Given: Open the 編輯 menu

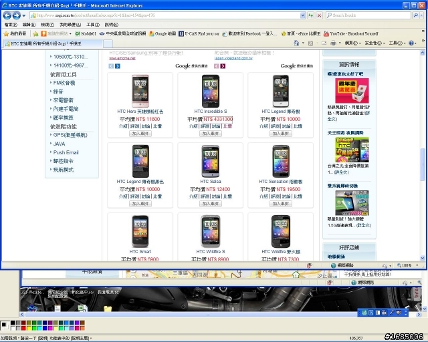Looking at the screenshot, I should pyautogui.click(x=29, y=25).
